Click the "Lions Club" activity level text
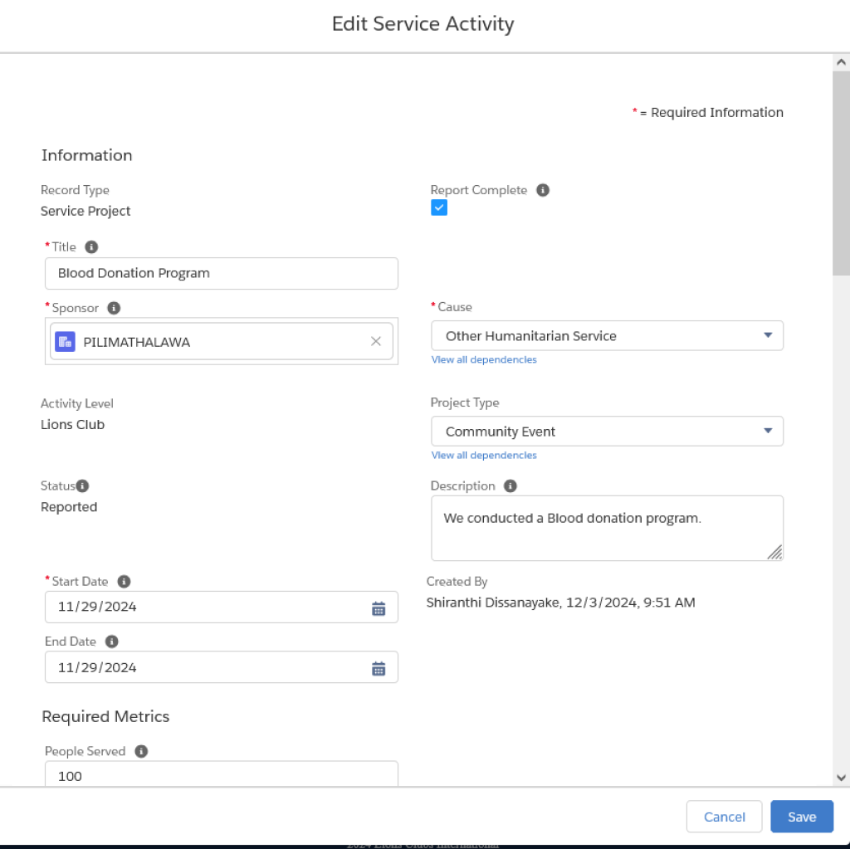Screen dimensions: 850x849 (73, 425)
